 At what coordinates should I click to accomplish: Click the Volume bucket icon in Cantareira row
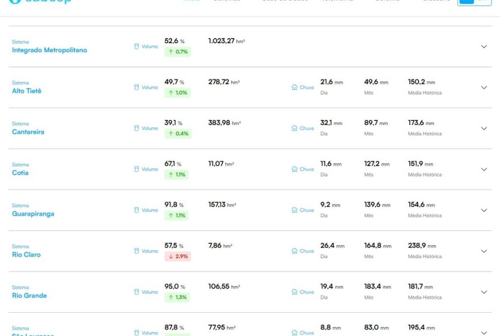pyautogui.click(x=136, y=128)
